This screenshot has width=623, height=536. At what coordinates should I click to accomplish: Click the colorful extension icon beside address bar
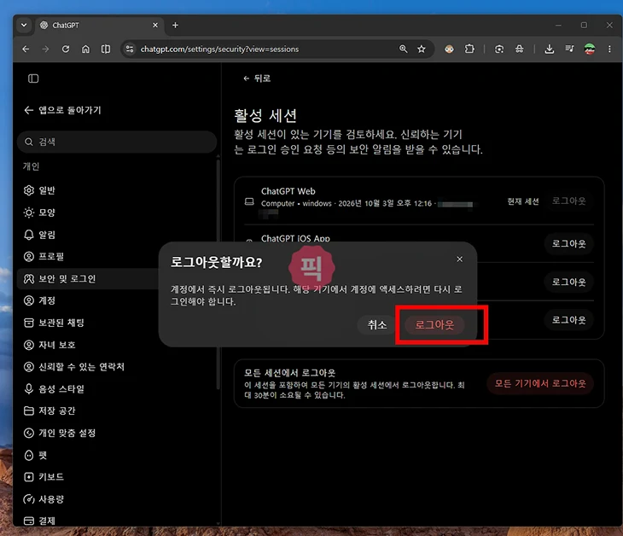[x=450, y=50]
